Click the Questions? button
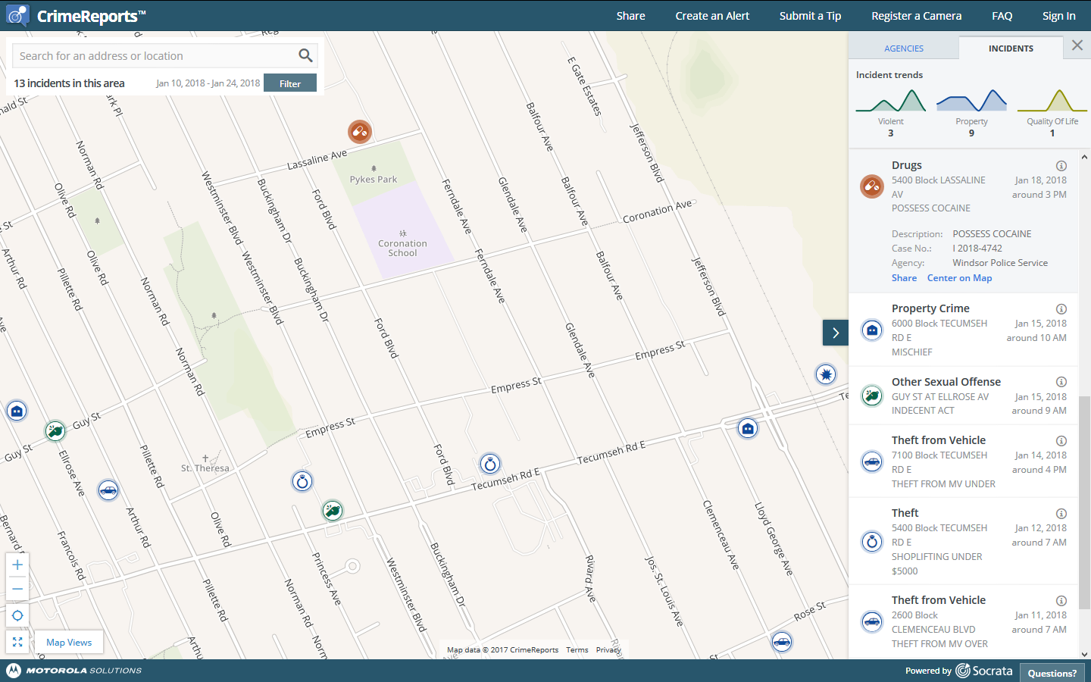The height and width of the screenshot is (682, 1091). [1052, 673]
